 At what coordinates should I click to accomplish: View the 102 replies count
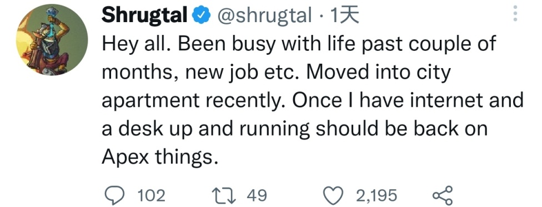pos(152,195)
